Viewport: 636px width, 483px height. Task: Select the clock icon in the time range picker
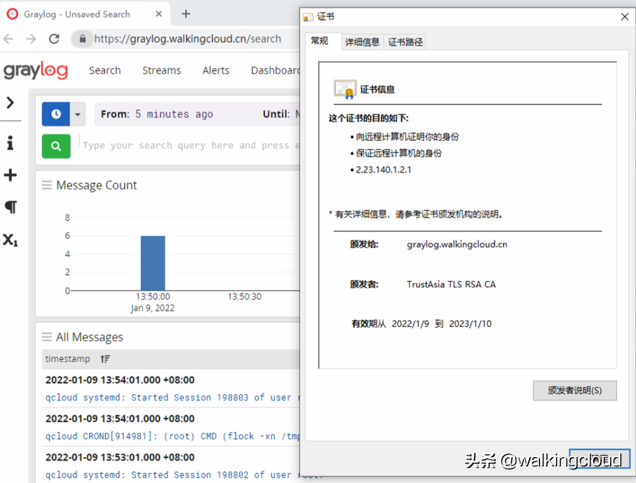tap(56, 114)
